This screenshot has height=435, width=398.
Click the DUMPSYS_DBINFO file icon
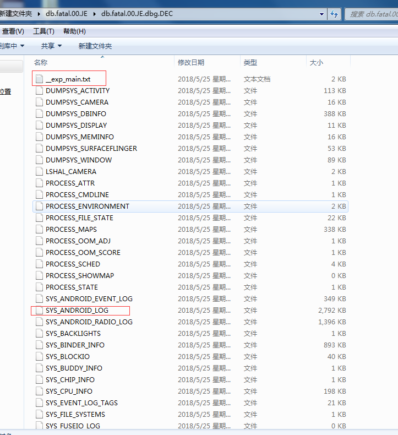(x=40, y=114)
